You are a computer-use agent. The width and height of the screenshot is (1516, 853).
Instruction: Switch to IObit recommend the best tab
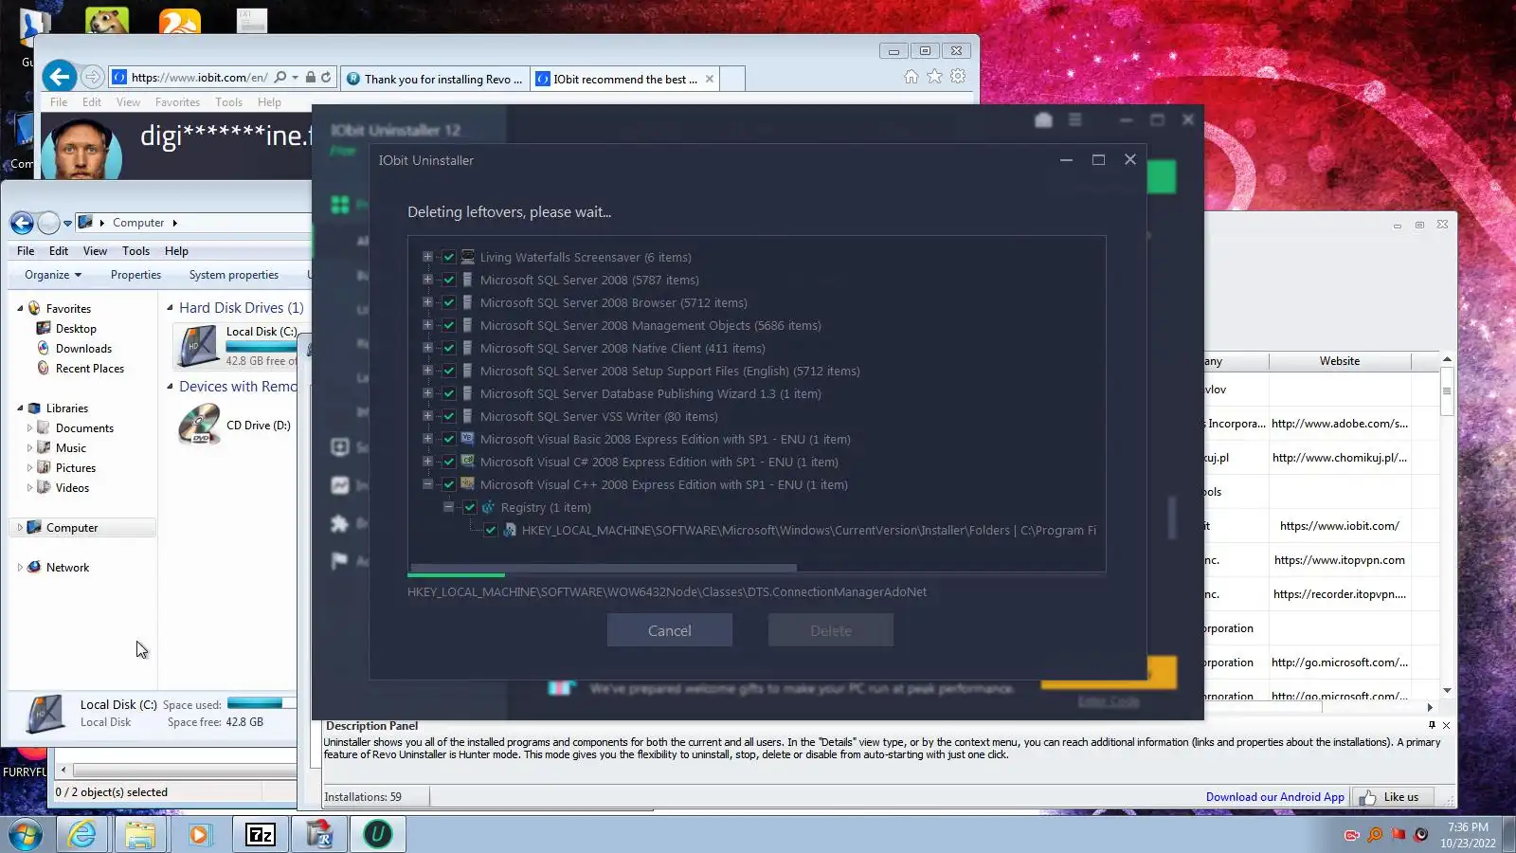pyautogui.click(x=624, y=79)
